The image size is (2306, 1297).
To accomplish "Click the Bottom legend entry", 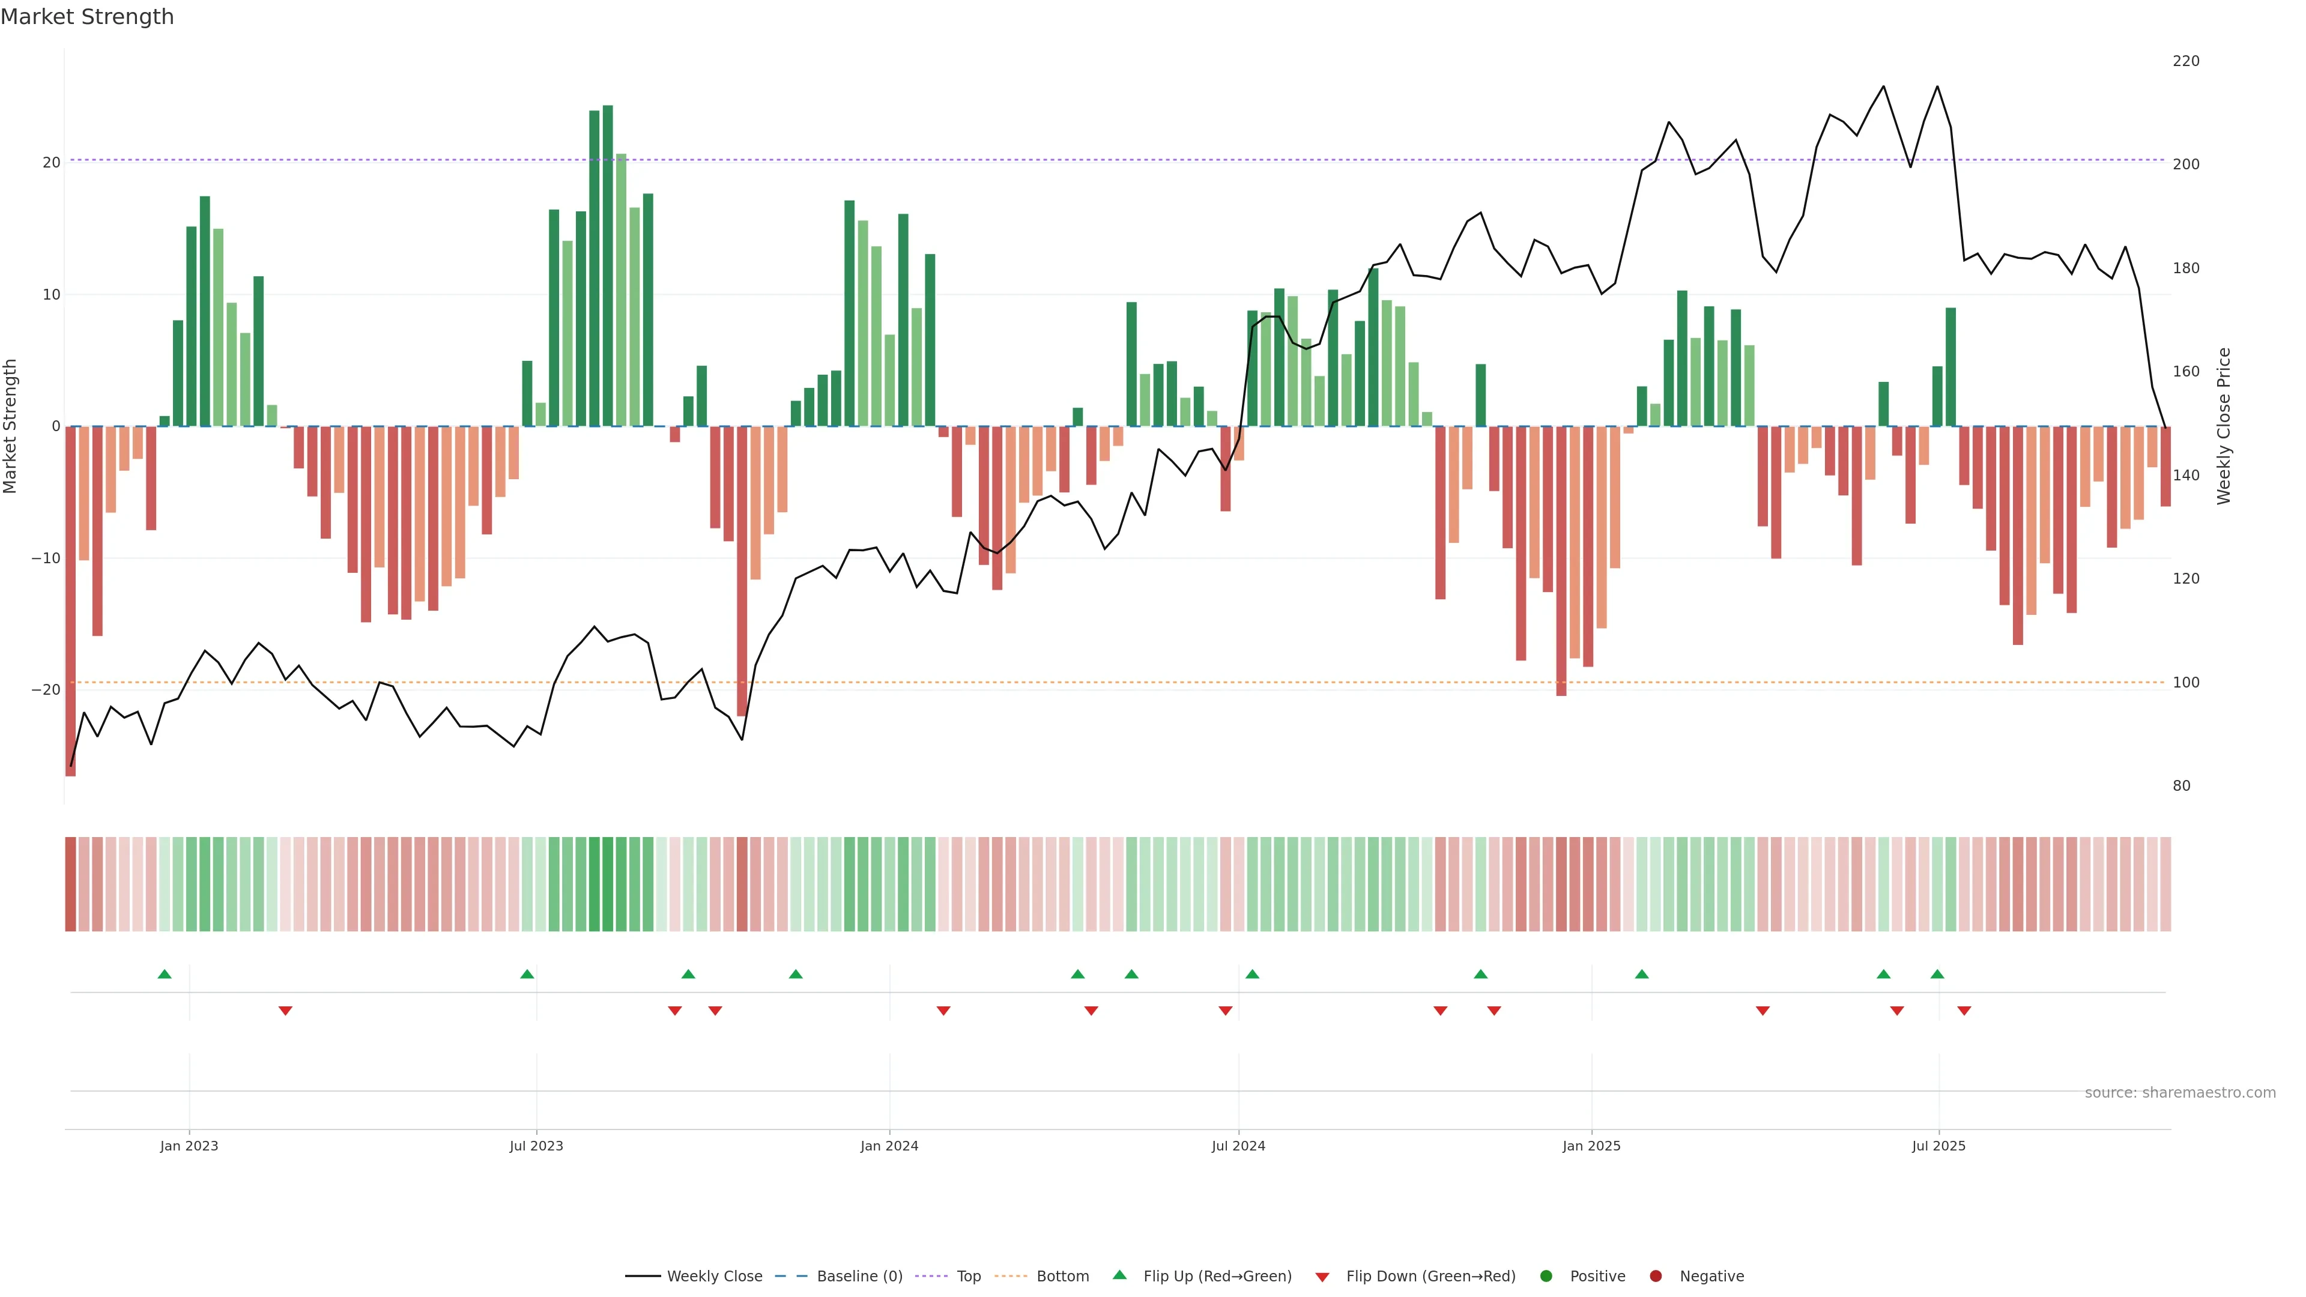I will pyautogui.click(x=1062, y=1277).
